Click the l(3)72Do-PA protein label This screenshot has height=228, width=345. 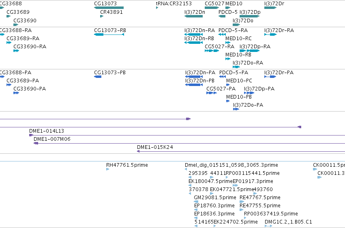[248, 105]
